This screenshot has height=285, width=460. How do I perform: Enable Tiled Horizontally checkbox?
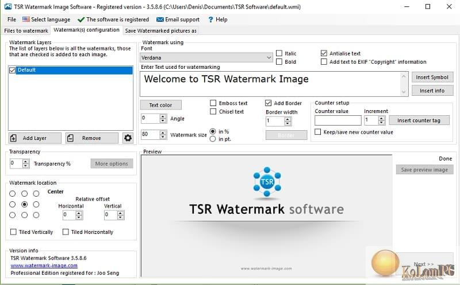66,232
